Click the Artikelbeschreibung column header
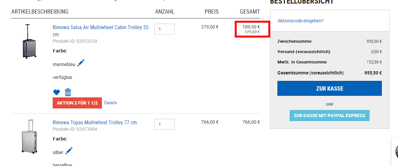 (40, 12)
